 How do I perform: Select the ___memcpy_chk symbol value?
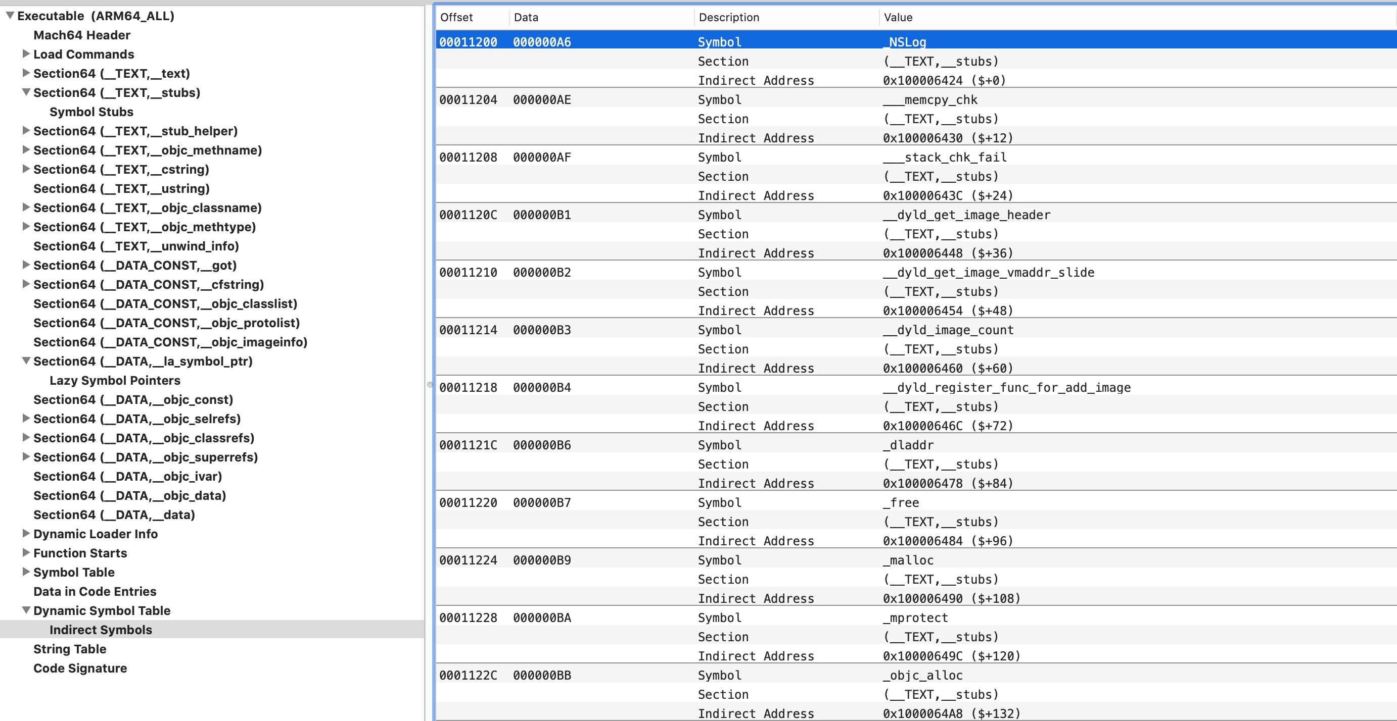tap(930, 99)
